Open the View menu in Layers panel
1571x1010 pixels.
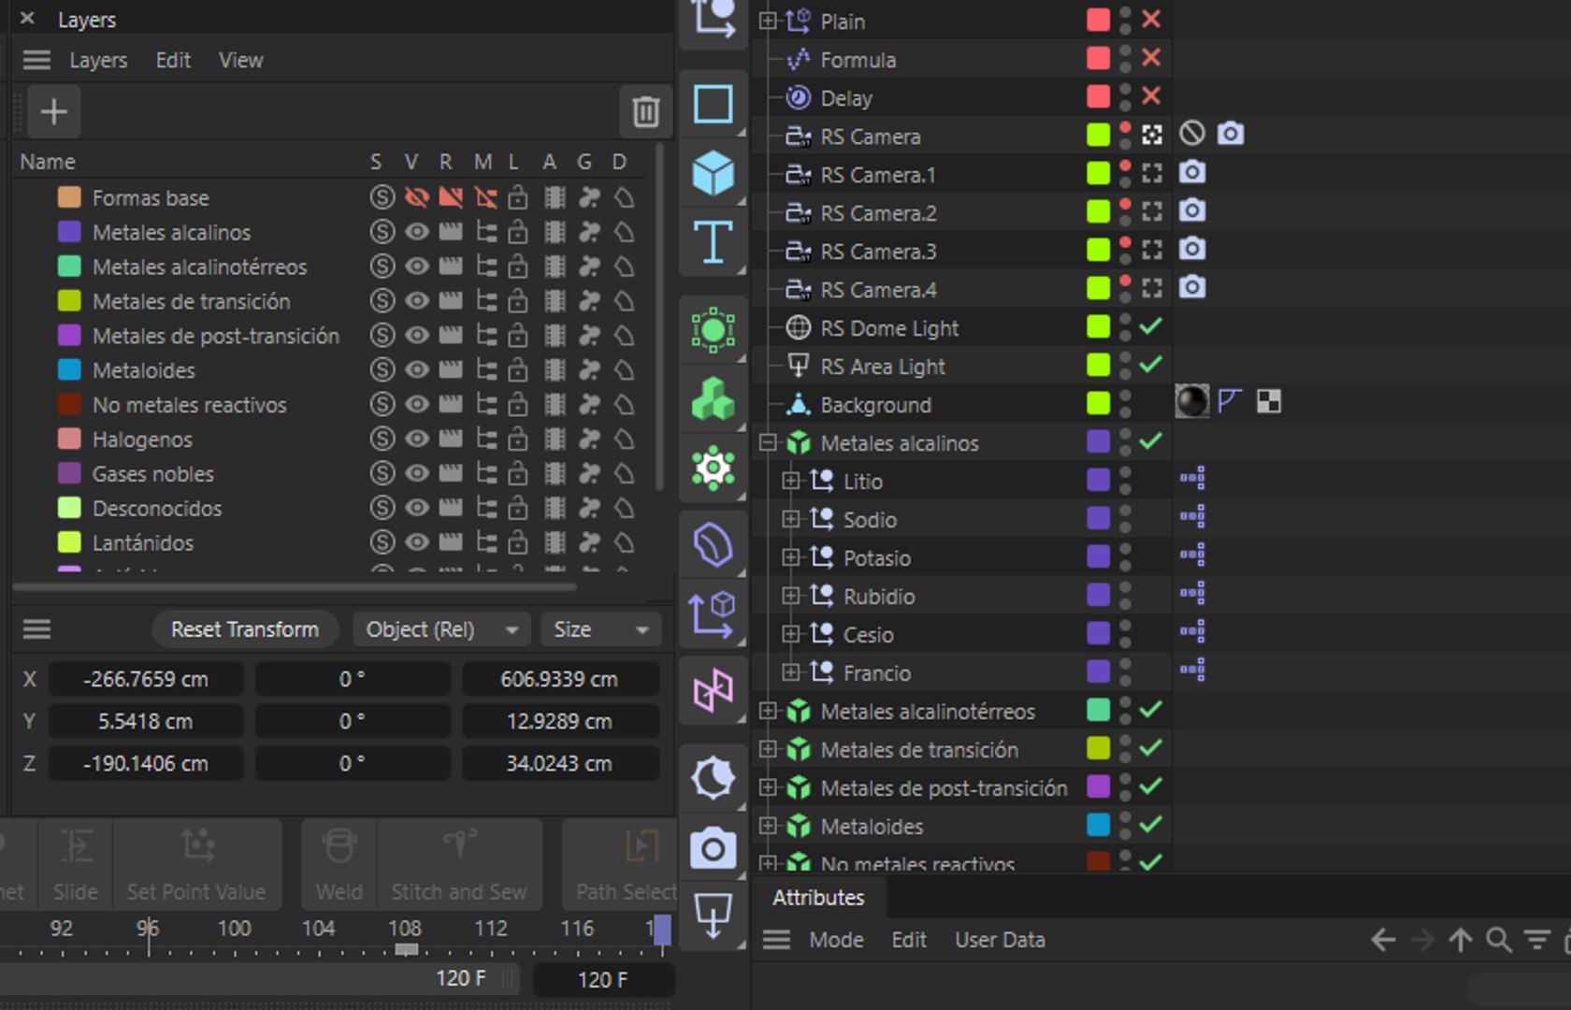pos(240,60)
